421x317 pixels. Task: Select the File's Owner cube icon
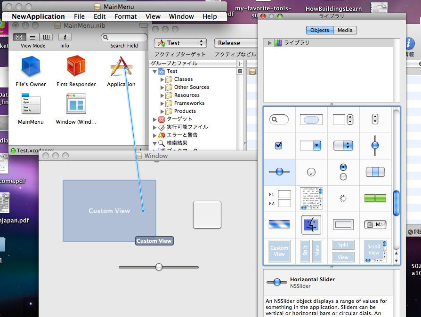(31, 66)
